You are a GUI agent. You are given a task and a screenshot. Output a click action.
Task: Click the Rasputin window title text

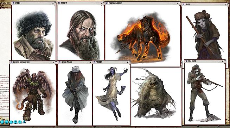click(64, 3)
